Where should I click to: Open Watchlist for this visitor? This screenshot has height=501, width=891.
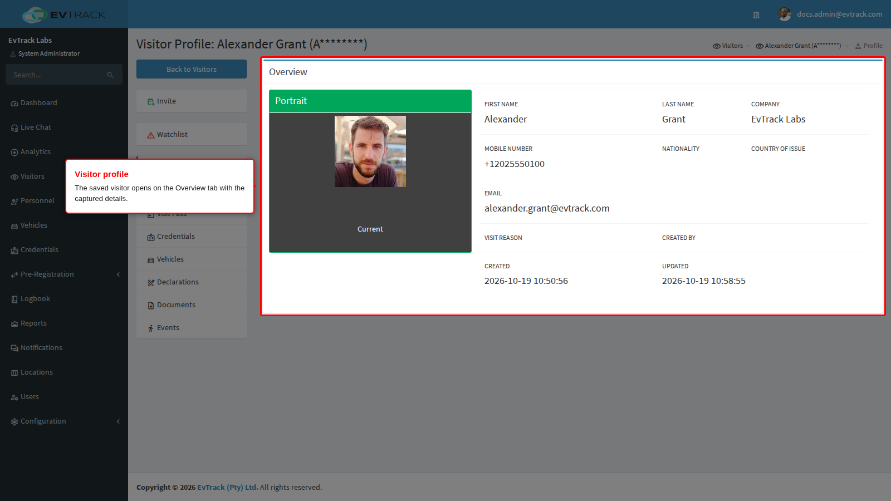(x=192, y=135)
